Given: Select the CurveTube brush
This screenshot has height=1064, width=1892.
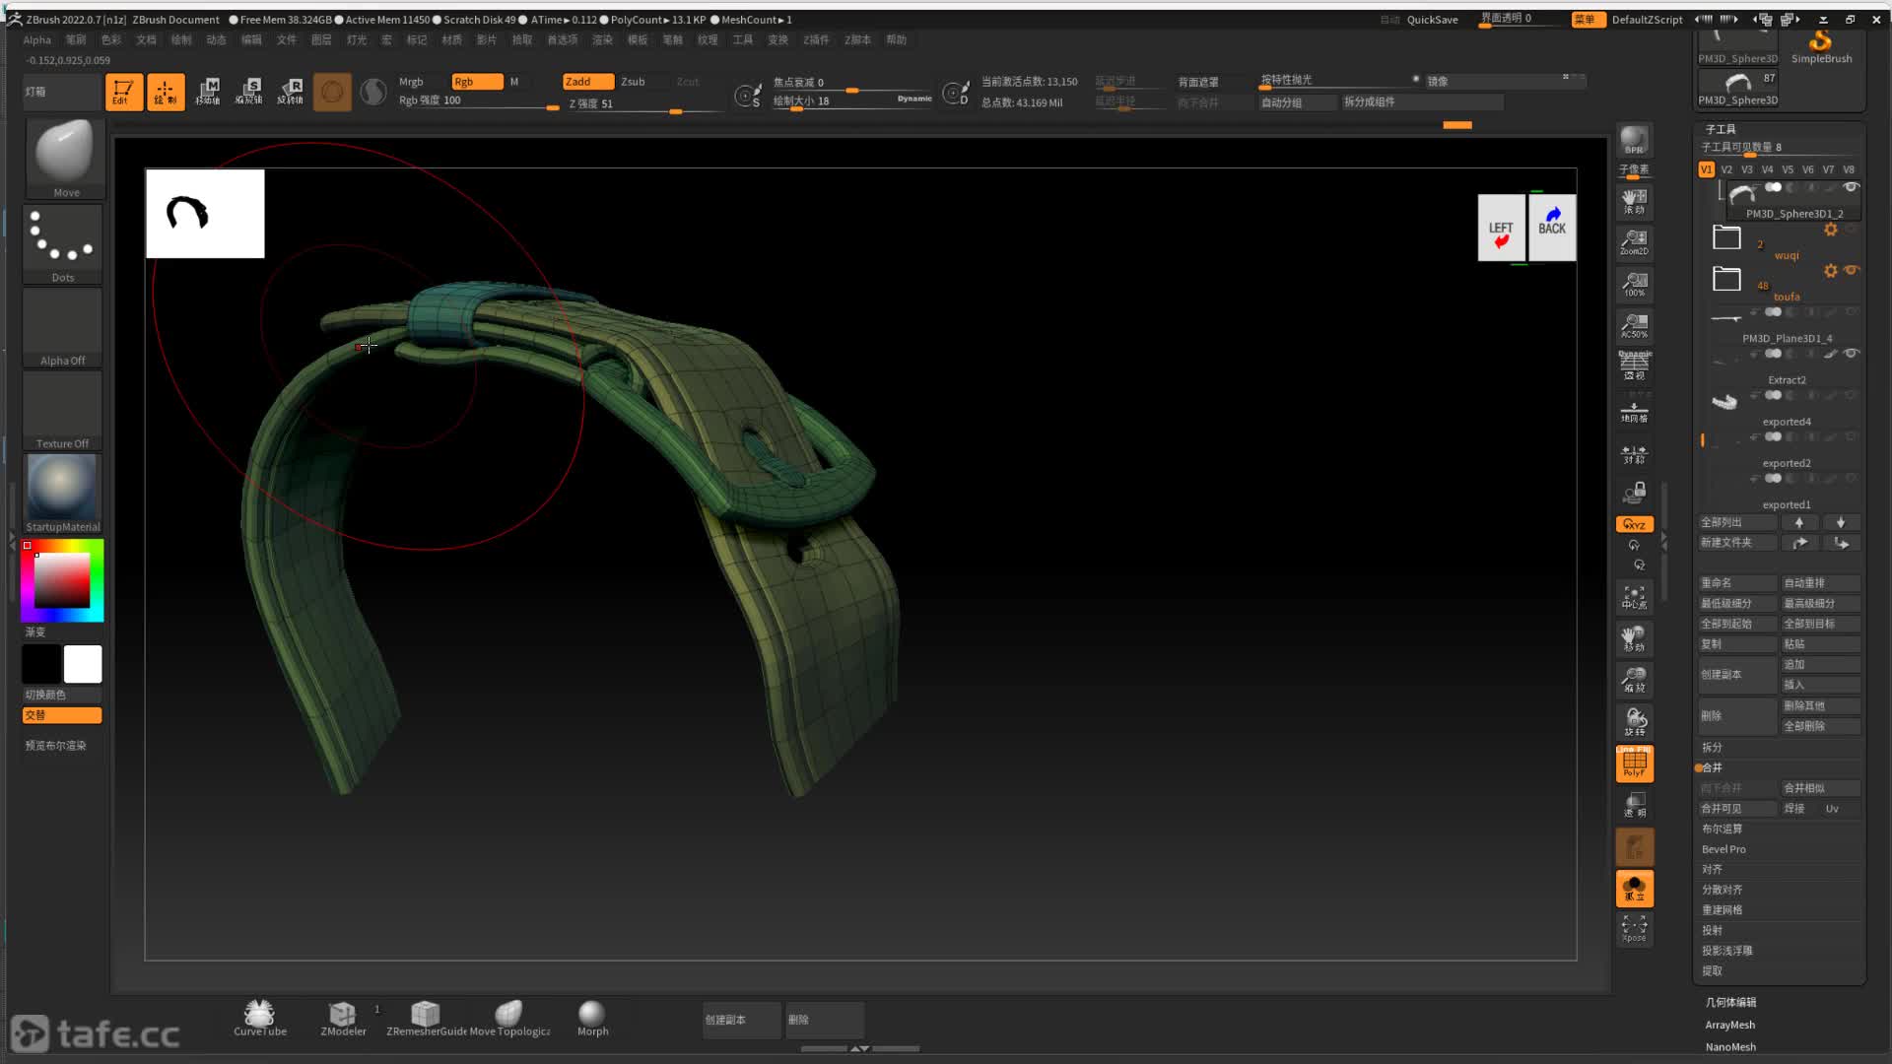Looking at the screenshot, I should (260, 1019).
